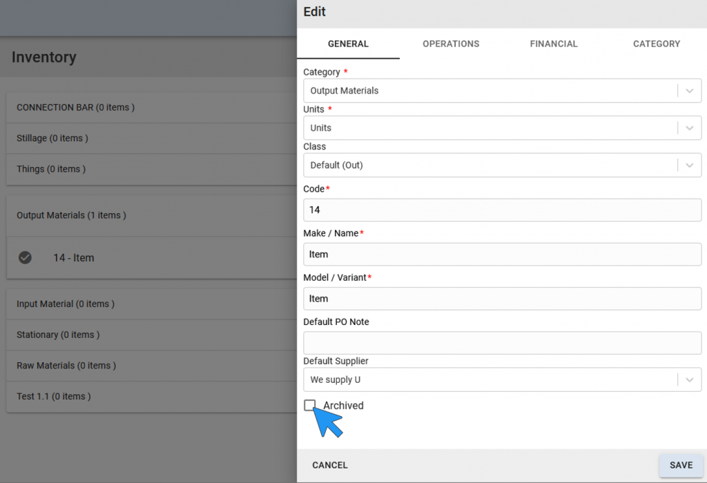Image resolution: width=707 pixels, height=483 pixels.
Task: Select the 14 - Item inventory row
Action: (151, 258)
